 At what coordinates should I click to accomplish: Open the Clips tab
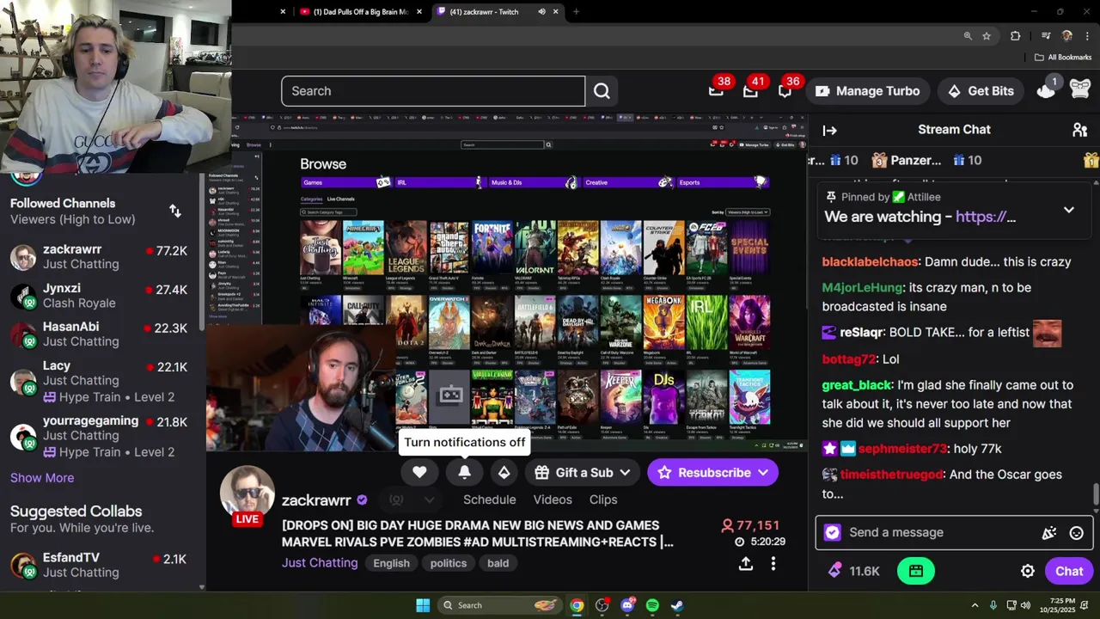(x=603, y=499)
